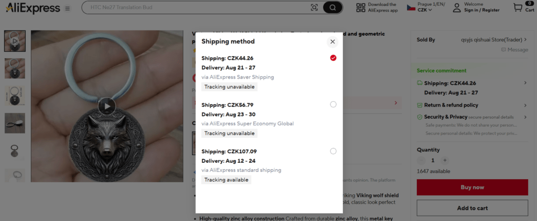Increase quantity with plus button
This screenshot has height=221, width=537.
tap(445, 160)
